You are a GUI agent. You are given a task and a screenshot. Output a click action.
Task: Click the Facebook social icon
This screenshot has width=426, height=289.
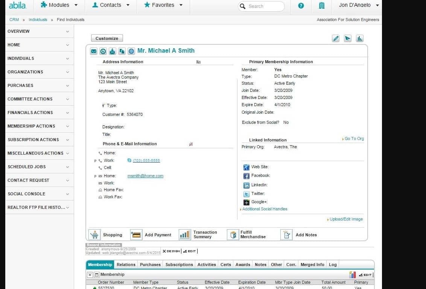(246, 176)
